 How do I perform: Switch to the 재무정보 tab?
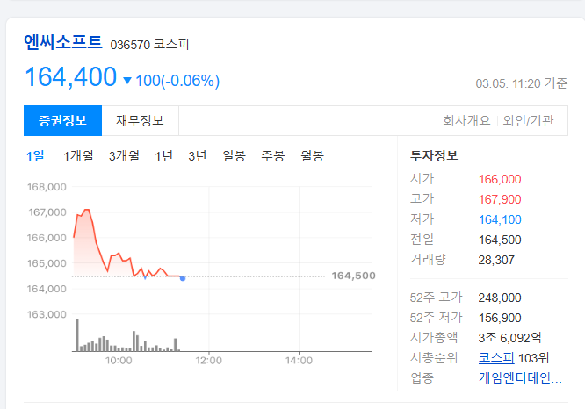pyautogui.click(x=140, y=121)
